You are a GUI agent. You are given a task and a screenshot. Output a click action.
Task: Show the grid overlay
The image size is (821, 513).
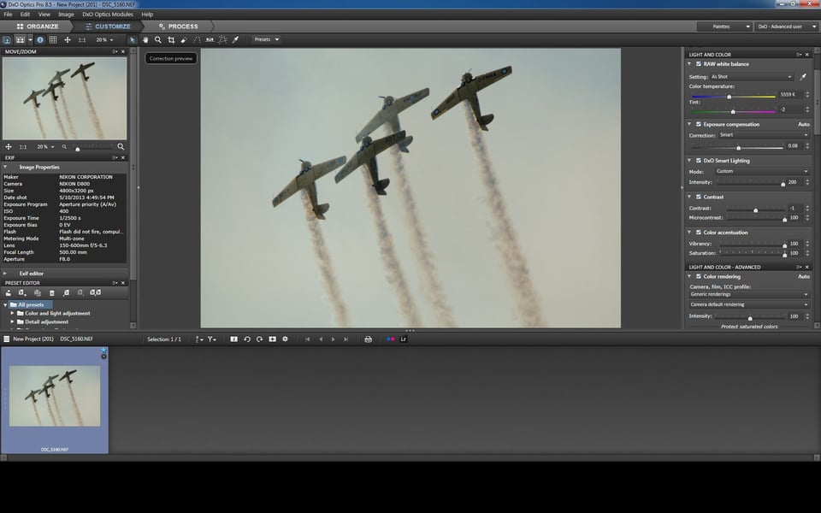[53, 40]
